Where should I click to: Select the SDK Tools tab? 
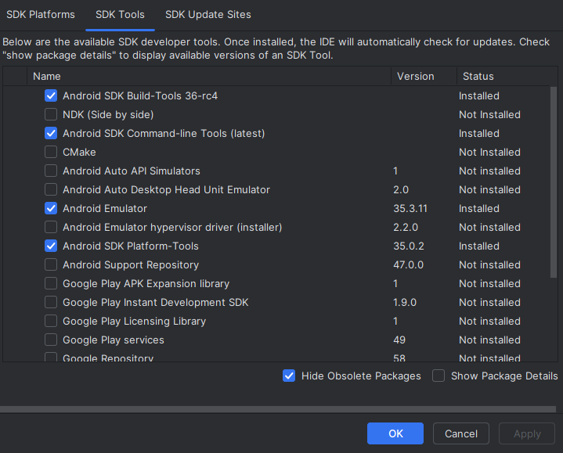[x=120, y=15]
